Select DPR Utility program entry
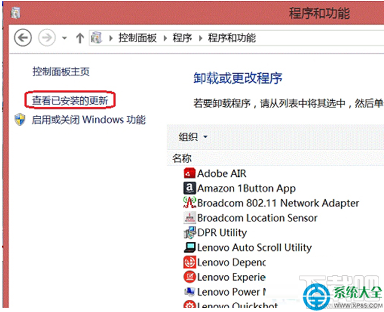 pyautogui.click(x=222, y=233)
